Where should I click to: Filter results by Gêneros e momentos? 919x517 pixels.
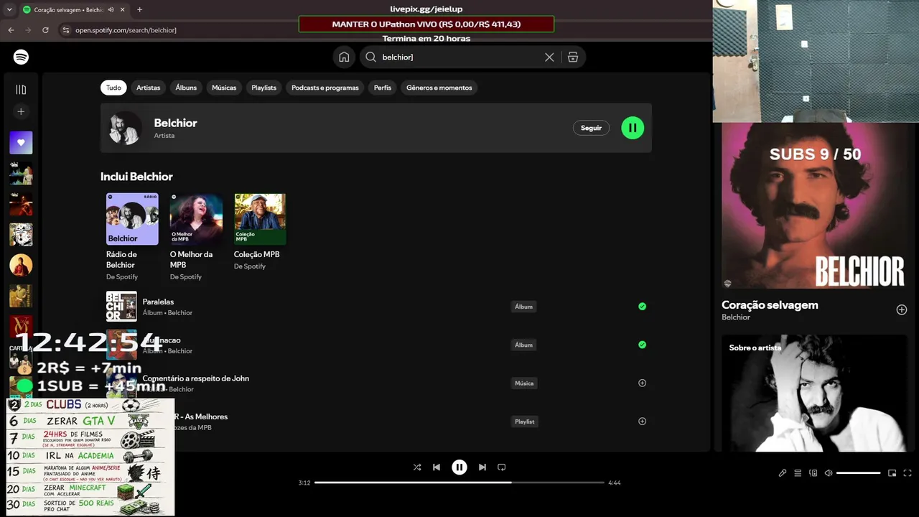[439, 88]
